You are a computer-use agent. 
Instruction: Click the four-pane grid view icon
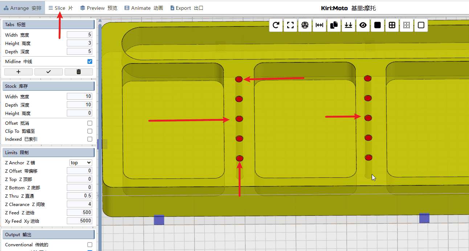[x=392, y=25]
